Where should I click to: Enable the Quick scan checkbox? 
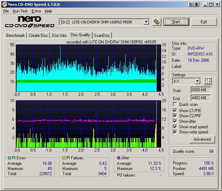[x=175, y=104]
